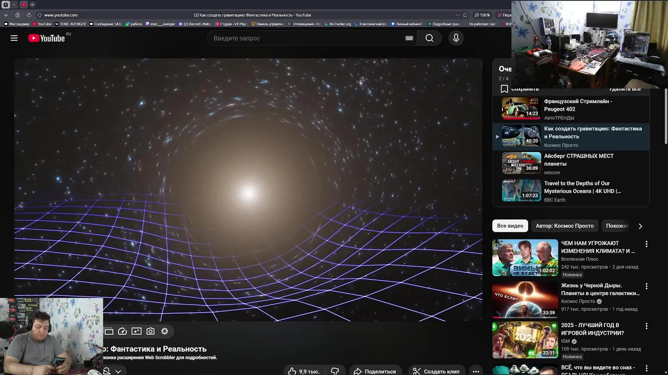Show more filter chips with the right arrow

pos(640,226)
